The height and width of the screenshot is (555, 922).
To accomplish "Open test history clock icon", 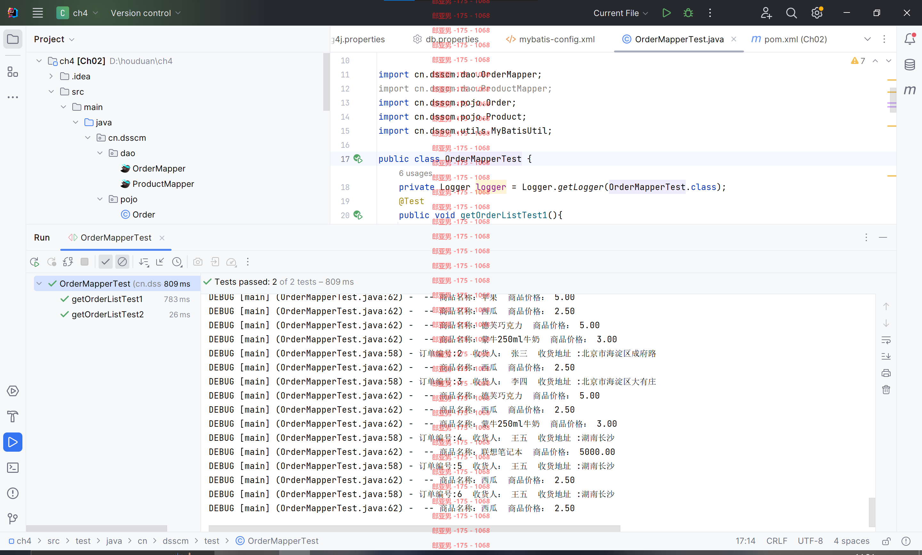I will click(177, 262).
